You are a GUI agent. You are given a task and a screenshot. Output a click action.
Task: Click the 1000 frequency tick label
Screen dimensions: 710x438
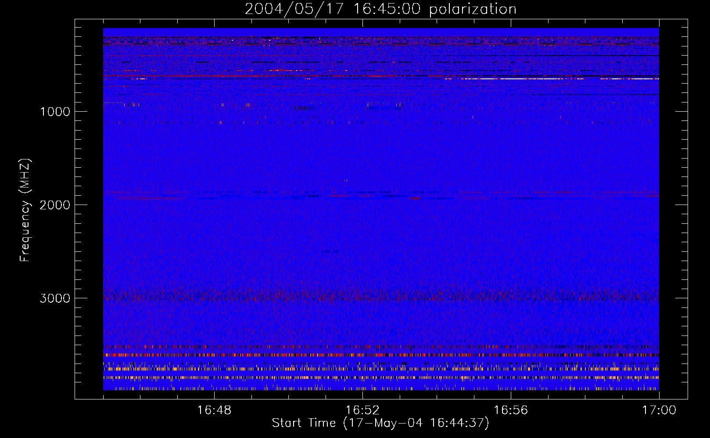click(x=55, y=112)
